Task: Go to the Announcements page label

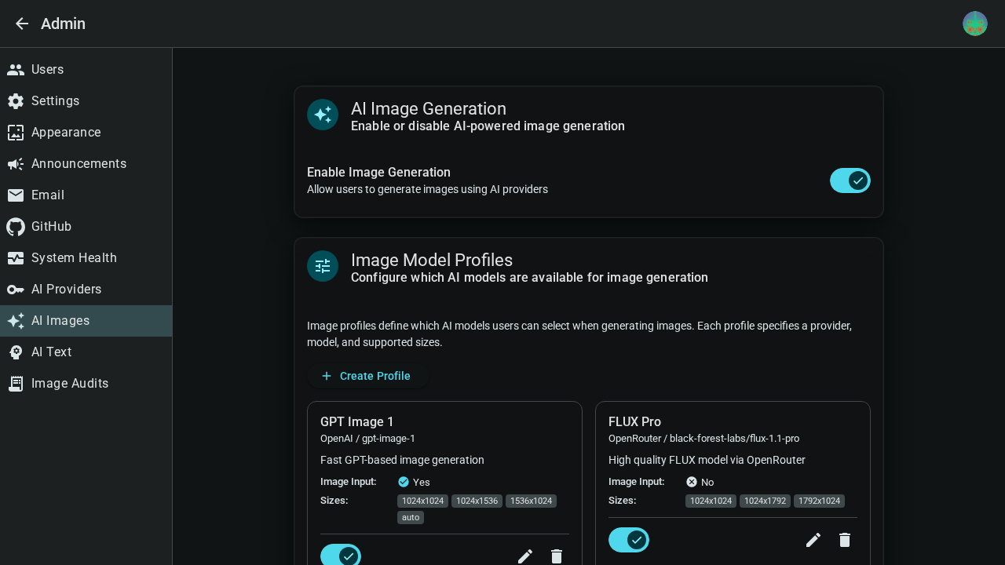Action: coord(79,164)
